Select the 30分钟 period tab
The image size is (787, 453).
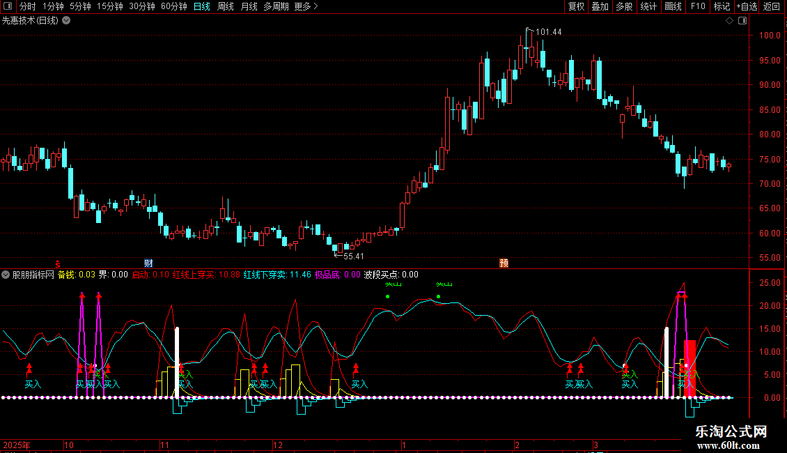pyautogui.click(x=141, y=6)
